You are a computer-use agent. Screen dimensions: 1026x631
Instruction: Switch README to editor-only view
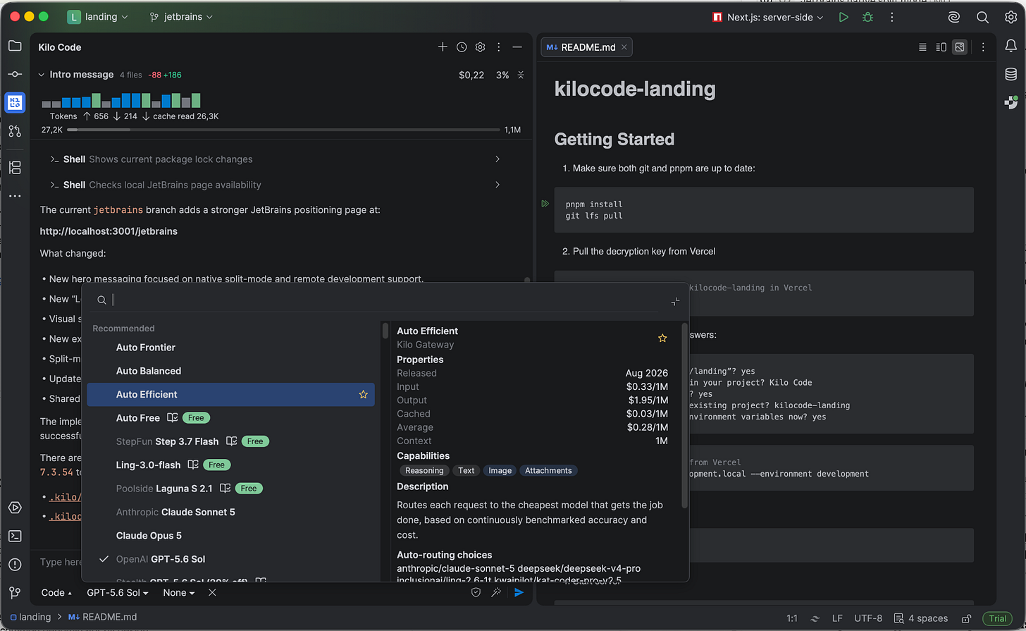922,47
